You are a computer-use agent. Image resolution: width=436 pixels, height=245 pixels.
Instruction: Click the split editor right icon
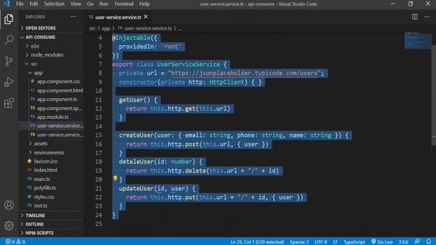[415, 17]
